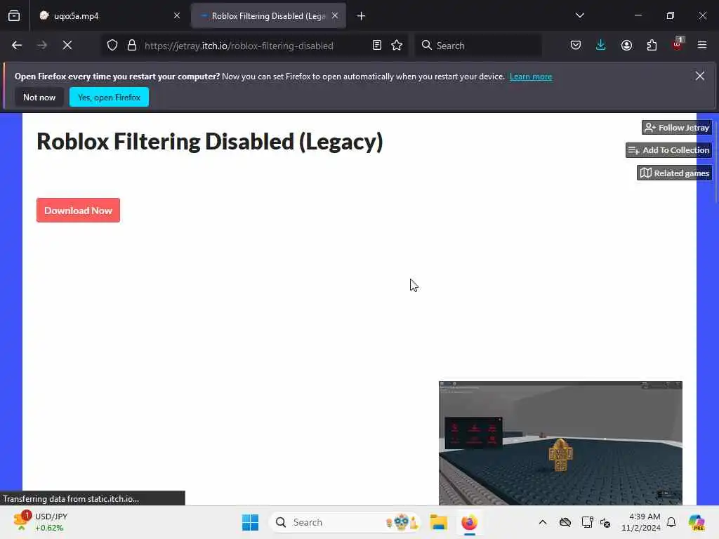719x539 pixels.
Task: Bookmark this page with star icon
Action: 397,46
